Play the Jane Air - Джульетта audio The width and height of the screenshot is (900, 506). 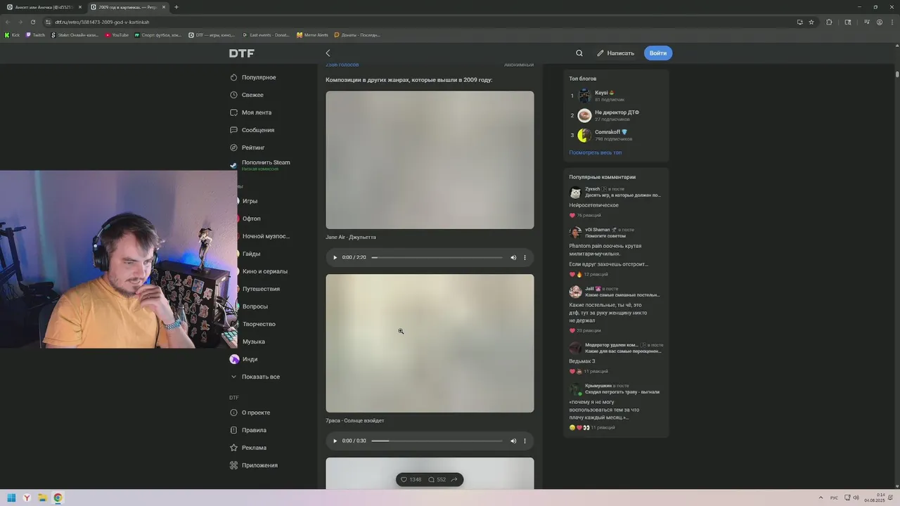(x=335, y=258)
